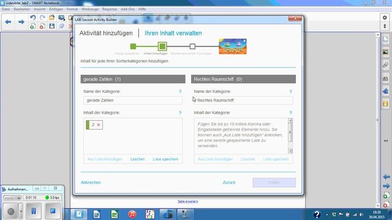Open help for gerade Zahlen category name
The image size is (392, 220).
click(180, 92)
